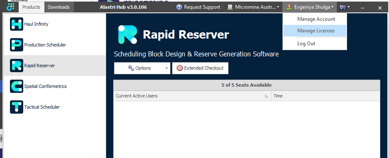Click the Extended Checkout button
389x158 pixels.
point(200,68)
